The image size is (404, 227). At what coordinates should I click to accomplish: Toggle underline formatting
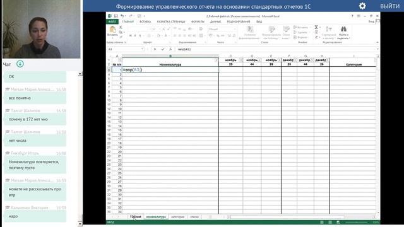pos(140,35)
